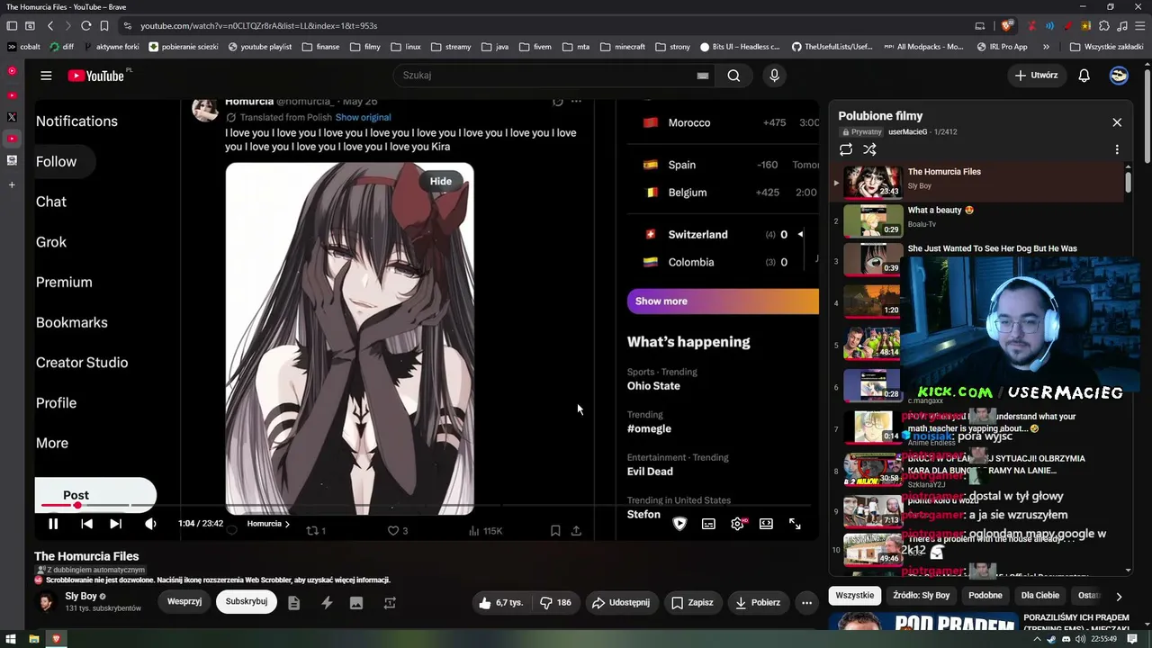Viewport: 1152px width, 648px height.
Task: Click the document icon beside Subskrybuj
Action: pyautogui.click(x=293, y=603)
